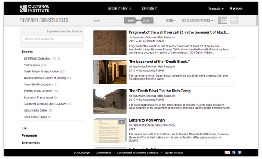Share on Twitter icon in footer

point(240,152)
